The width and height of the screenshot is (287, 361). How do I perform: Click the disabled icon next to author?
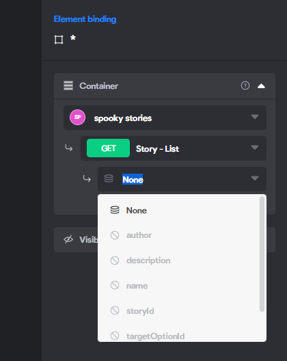[115, 235]
